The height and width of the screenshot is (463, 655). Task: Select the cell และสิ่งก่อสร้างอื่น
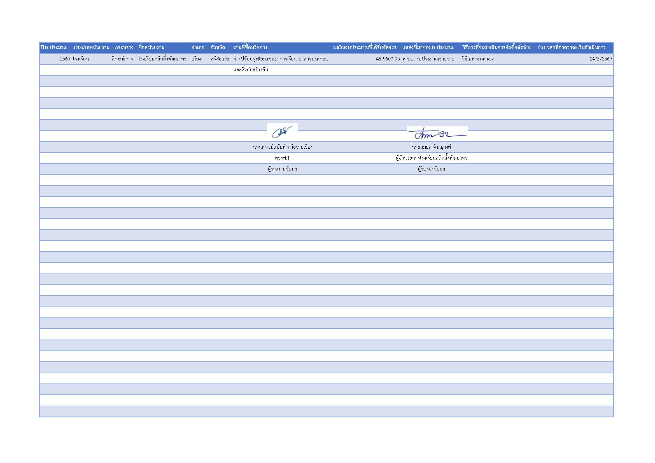[250, 70]
